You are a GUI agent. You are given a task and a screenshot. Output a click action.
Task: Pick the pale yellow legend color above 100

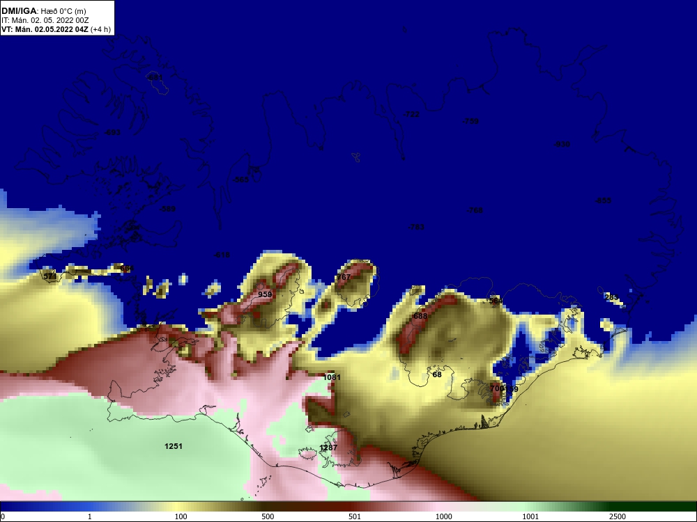pyautogui.click(x=178, y=507)
